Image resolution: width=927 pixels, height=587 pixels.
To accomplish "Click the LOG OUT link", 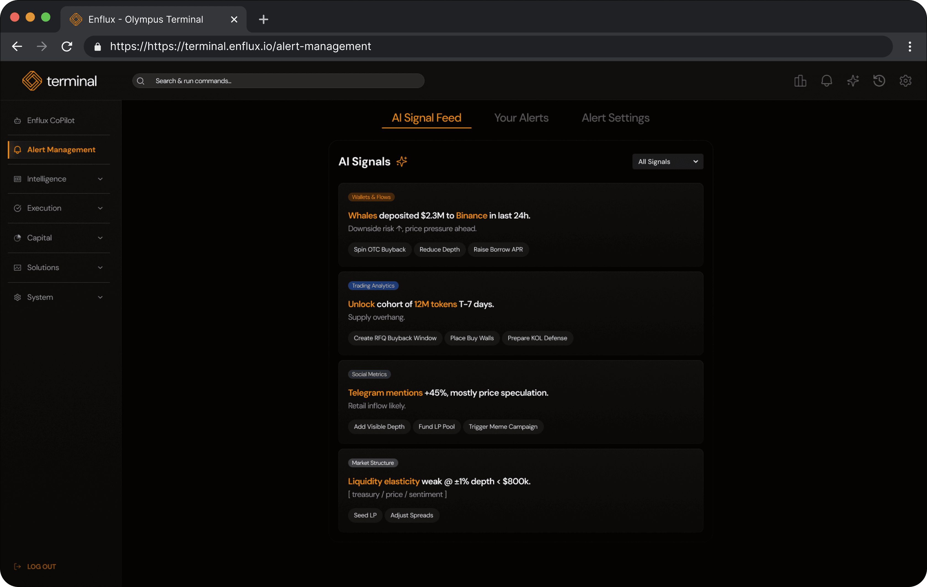I will [x=41, y=567].
